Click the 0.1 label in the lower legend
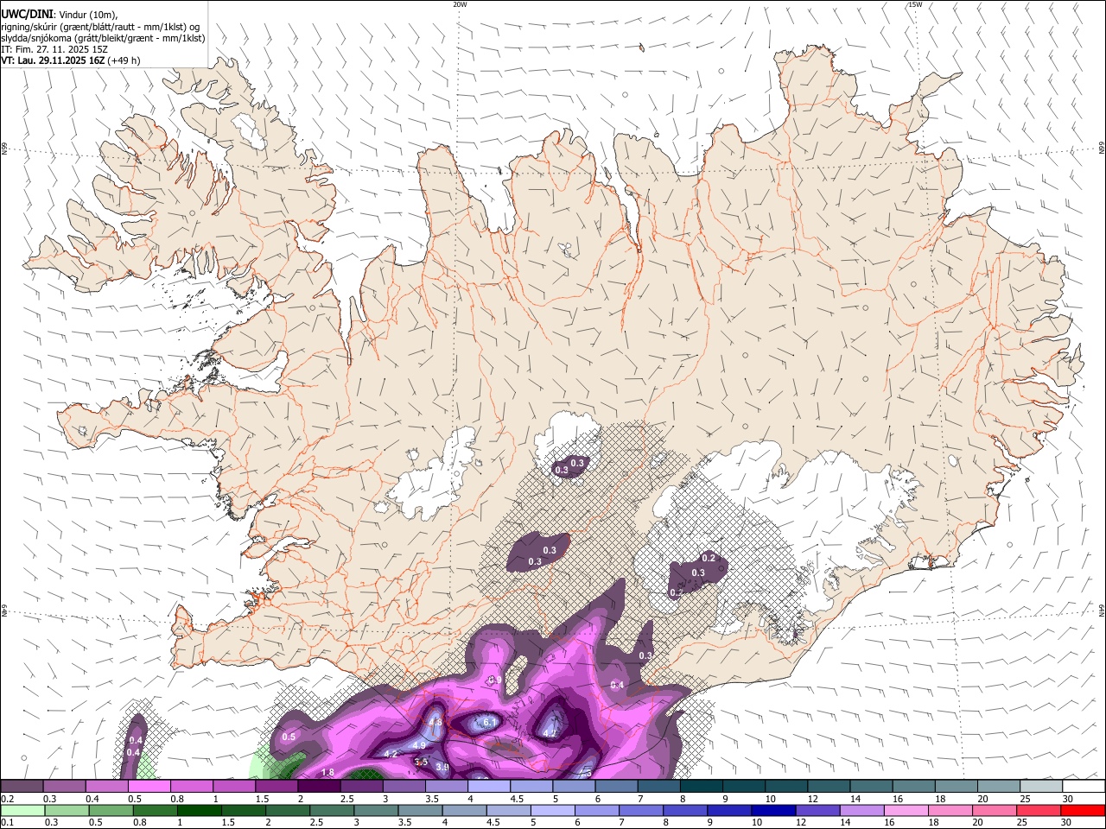 pyautogui.click(x=7, y=823)
